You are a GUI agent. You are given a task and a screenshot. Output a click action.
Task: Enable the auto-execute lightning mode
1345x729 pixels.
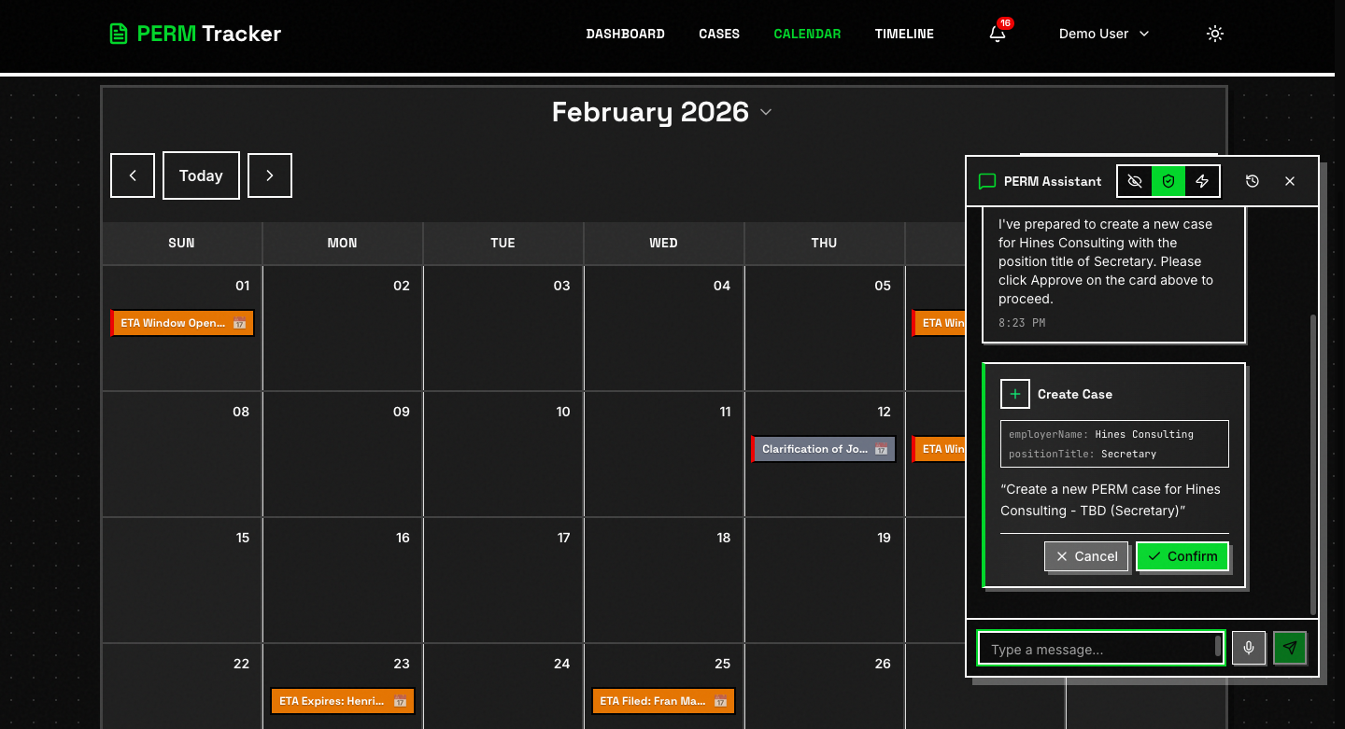click(1202, 181)
